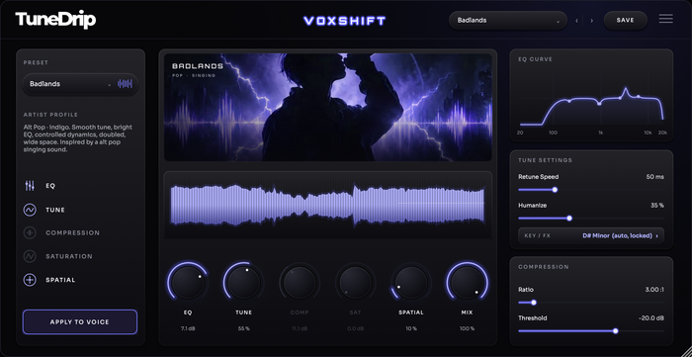Open the sidebar Badlands preset dropdown

coord(80,84)
